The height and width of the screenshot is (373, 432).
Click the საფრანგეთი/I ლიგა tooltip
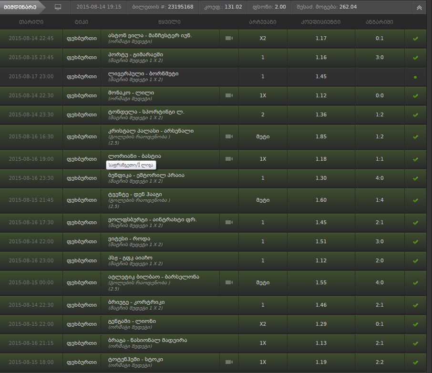(x=131, y=165)
